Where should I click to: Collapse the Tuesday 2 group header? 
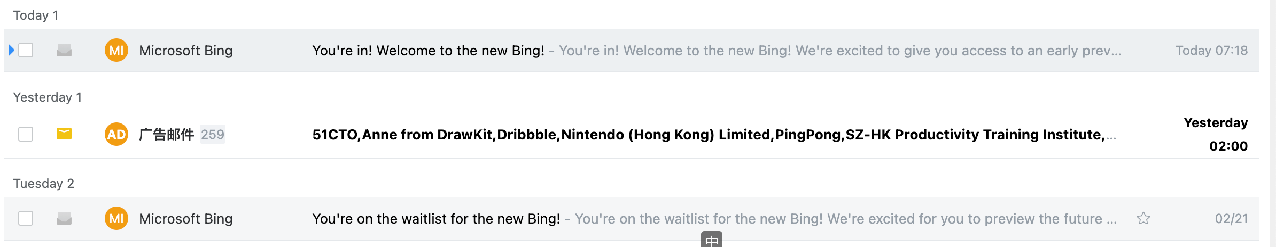[44, 184]
